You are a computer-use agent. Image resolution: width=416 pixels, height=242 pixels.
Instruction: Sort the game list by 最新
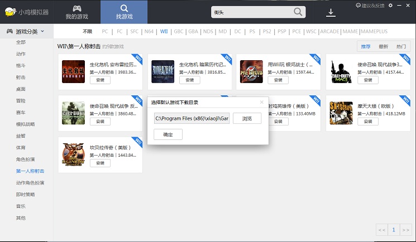pyautogui.click(x=383, y=46)
